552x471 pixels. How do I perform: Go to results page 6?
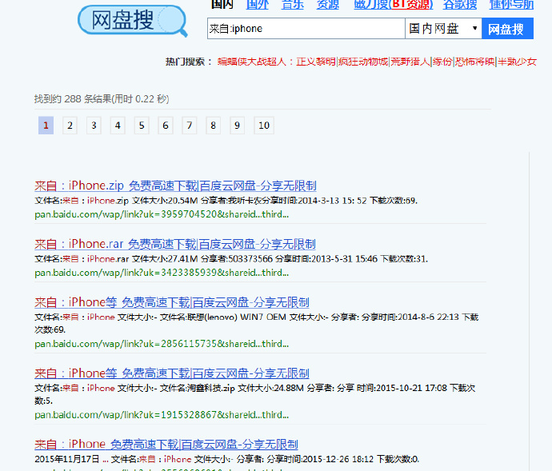pos(166,126)
